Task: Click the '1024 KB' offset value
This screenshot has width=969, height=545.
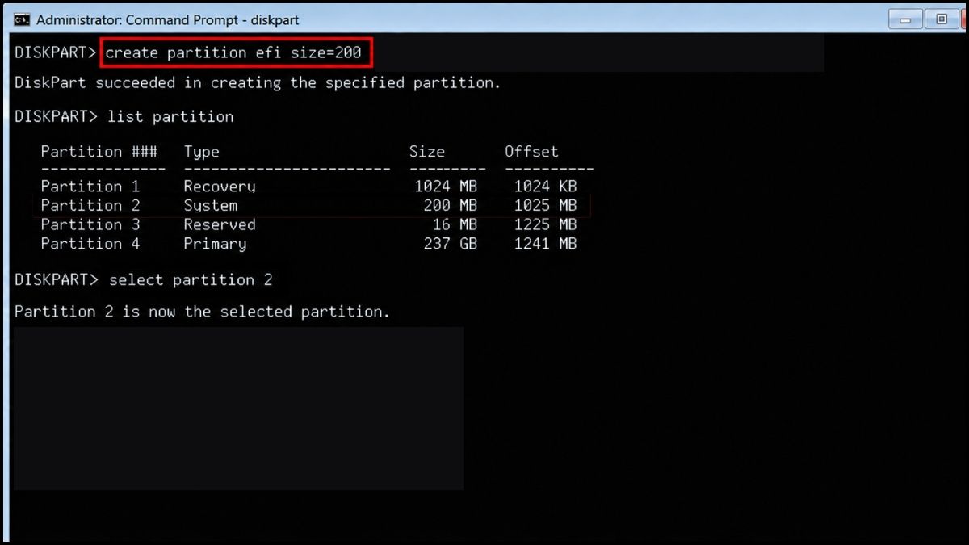Action: coord(545,187)
